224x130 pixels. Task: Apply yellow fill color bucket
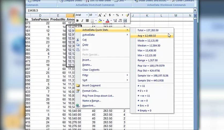pos(100,21)
